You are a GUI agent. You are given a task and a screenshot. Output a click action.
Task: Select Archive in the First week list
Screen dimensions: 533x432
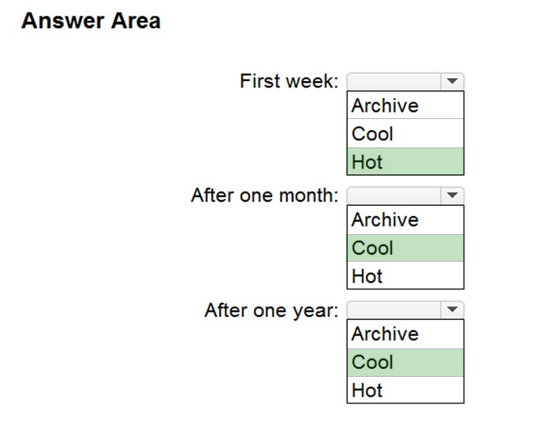point(405,106)
